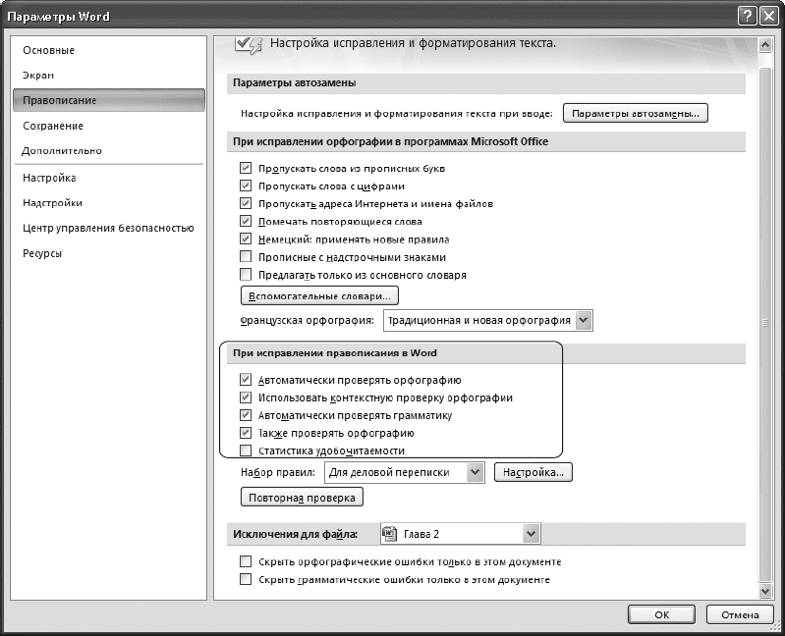Click the help question mark icon

tap(747, 16)
